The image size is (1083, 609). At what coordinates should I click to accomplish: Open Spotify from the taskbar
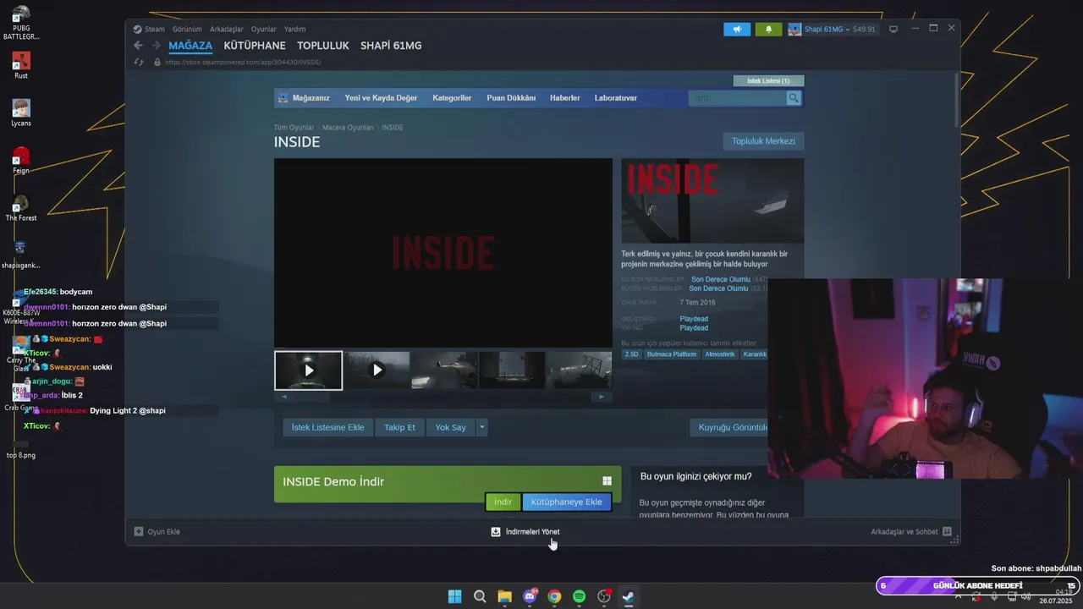[x=579, y=596]
